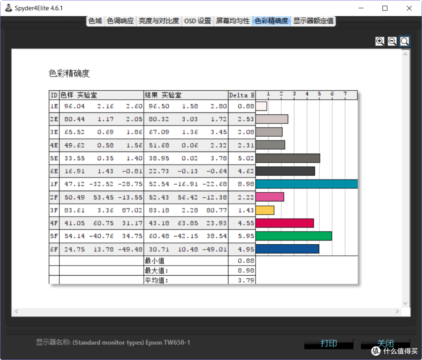422x360 pixels.
Task: Click the pink 2F color bar
Action: click(x=270, y=197)
